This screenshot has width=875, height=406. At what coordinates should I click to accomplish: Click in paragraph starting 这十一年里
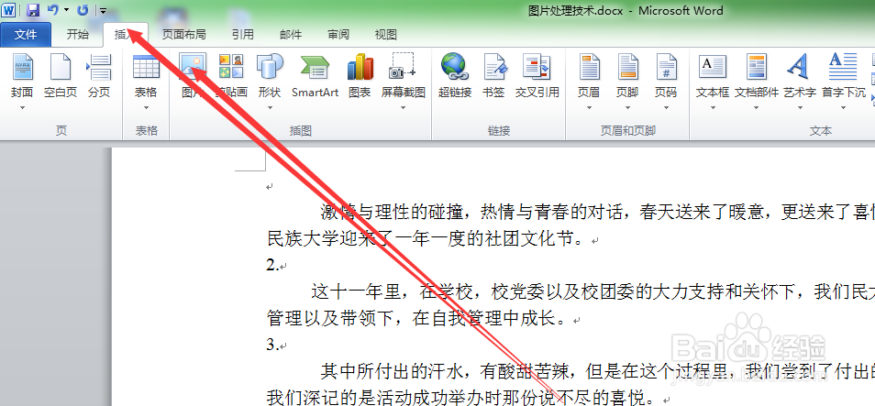point(593,291)
